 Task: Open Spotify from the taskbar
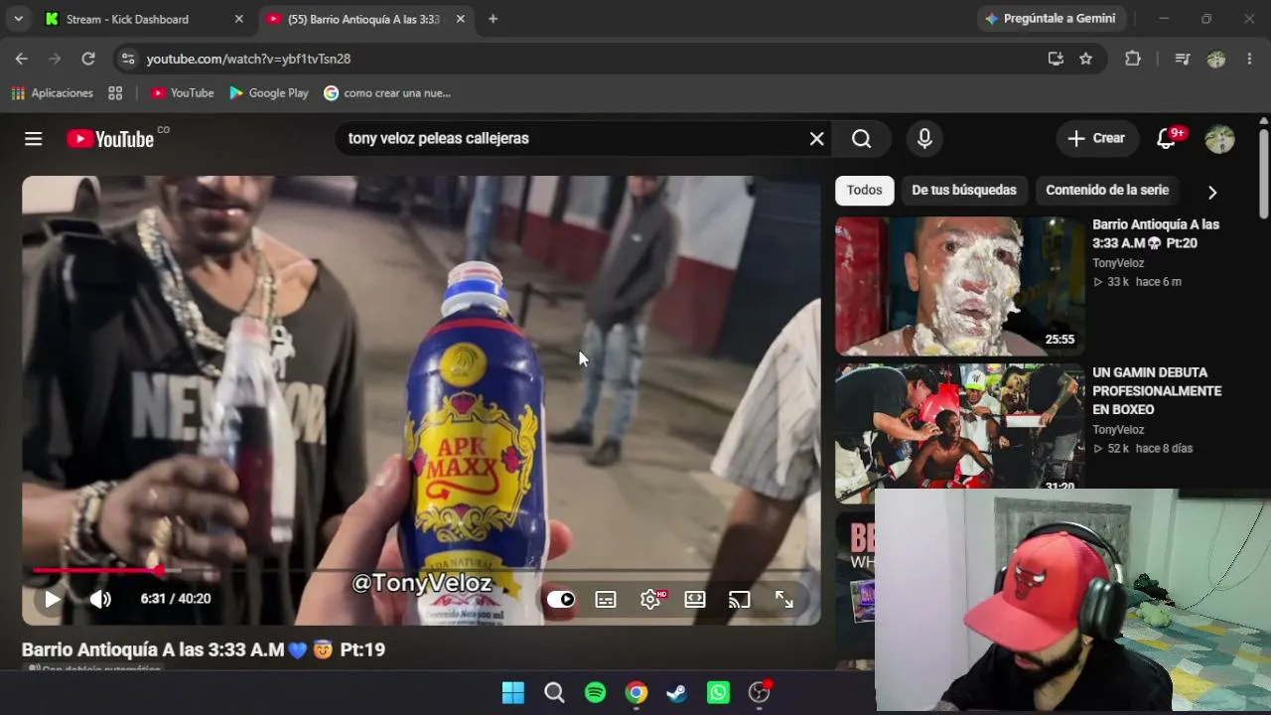click(x=595, y=693)
